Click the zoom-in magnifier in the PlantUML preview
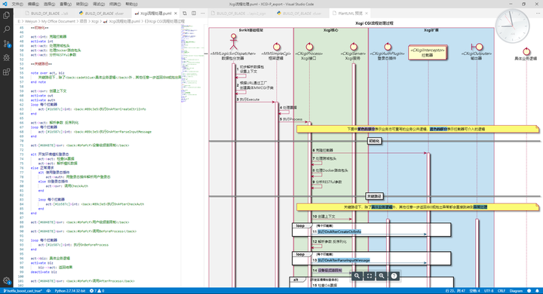Viewport: 543px width, 294px height. [x=382, y=276]
